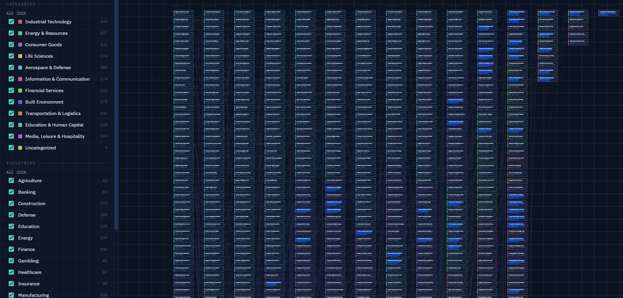Image resolution: width=623 pixels, height=298 pixels.
Task: Click the INDUSTRIES section heading
Action: point(21,163)
